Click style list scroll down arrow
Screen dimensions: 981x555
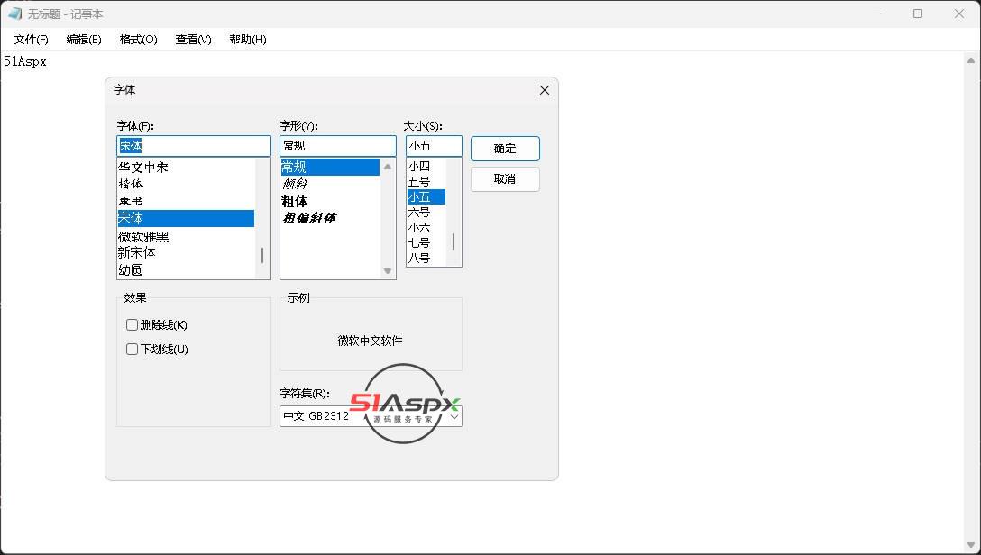pyautogui.click(x=388, y=270)
